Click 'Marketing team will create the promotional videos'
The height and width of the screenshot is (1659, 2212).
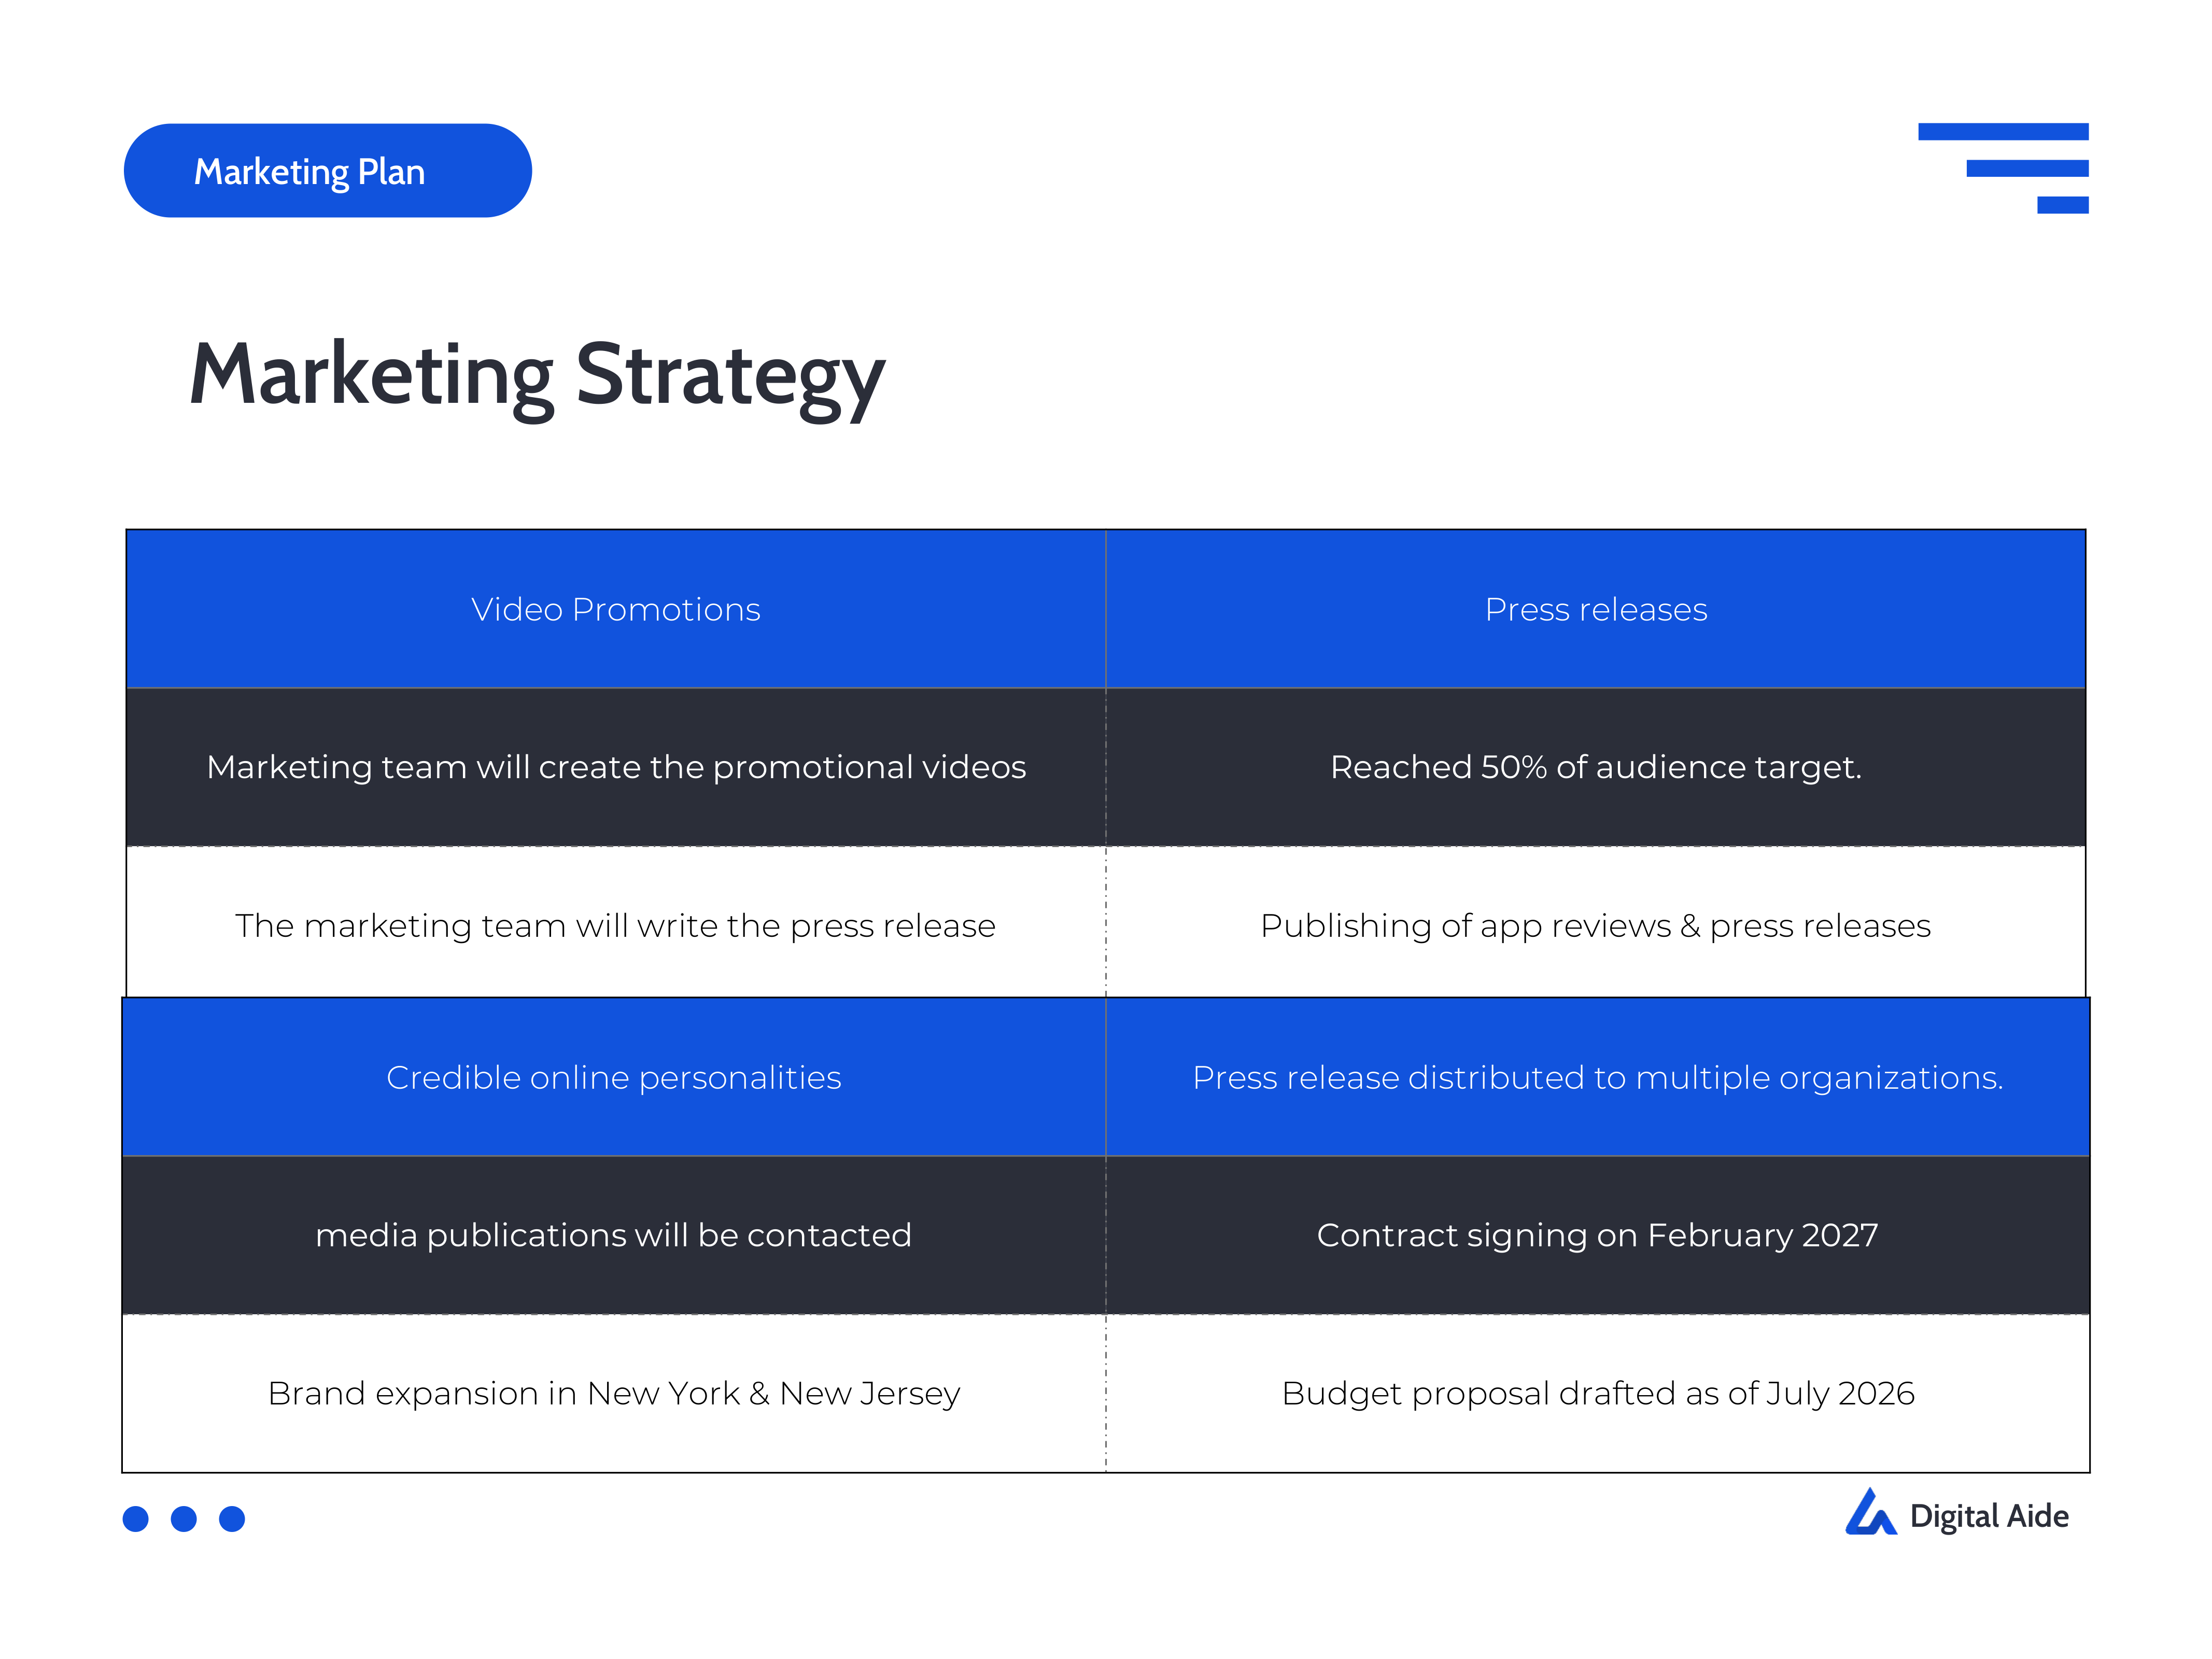pyautogui.click(x=616, y=767)
